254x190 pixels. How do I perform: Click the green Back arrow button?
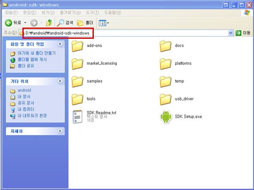pyautogui.click(x=9, y=23)
